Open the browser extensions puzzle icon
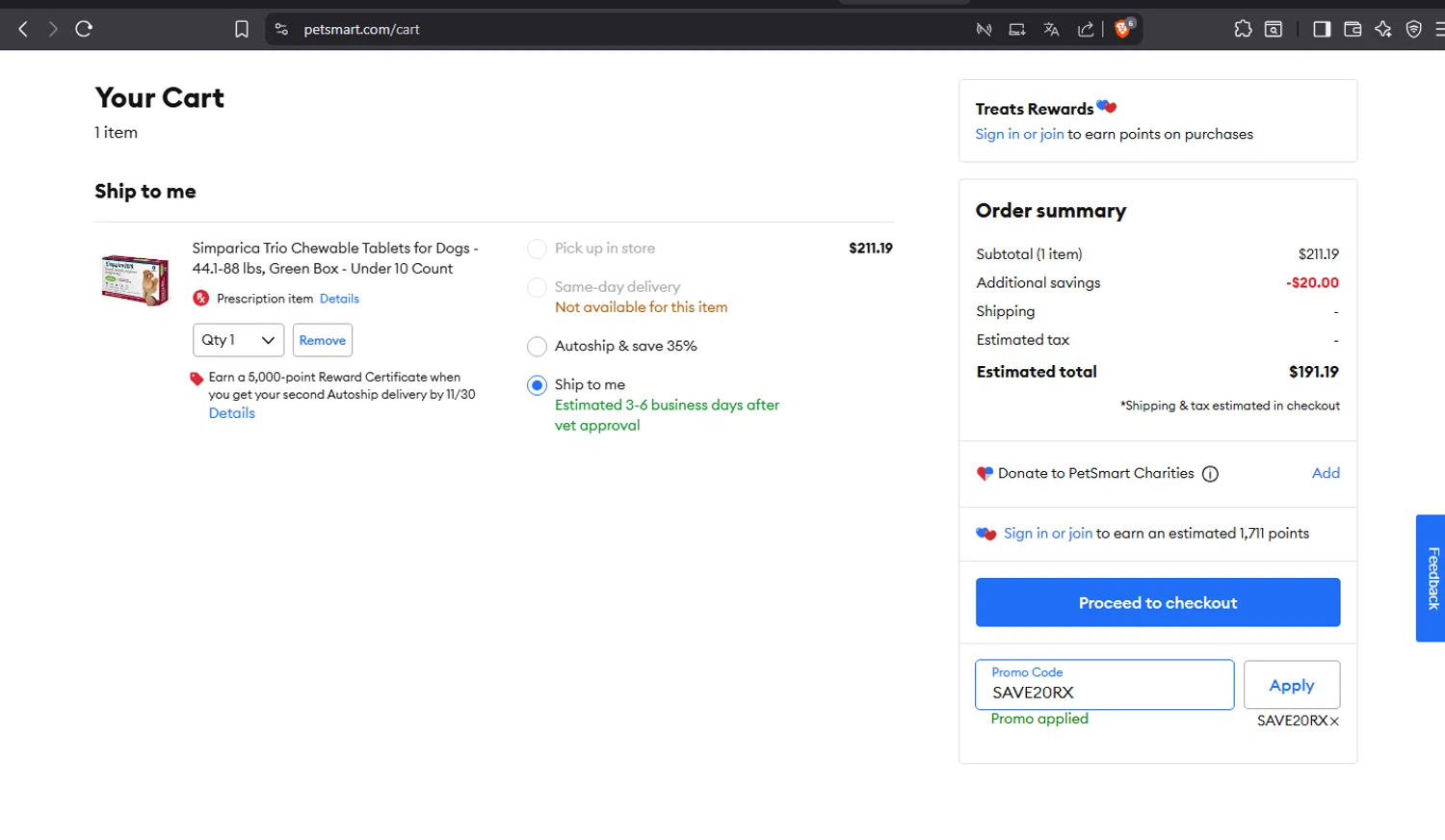This screenshot has width=1445, height=840. [1243, 29]
